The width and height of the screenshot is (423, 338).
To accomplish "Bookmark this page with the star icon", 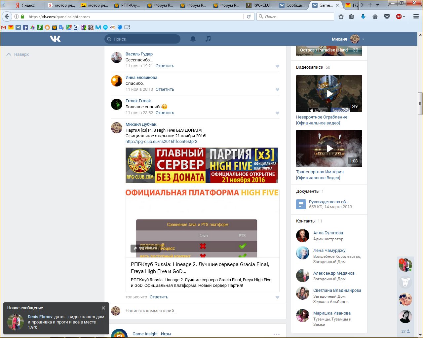I will pos(341,17).
